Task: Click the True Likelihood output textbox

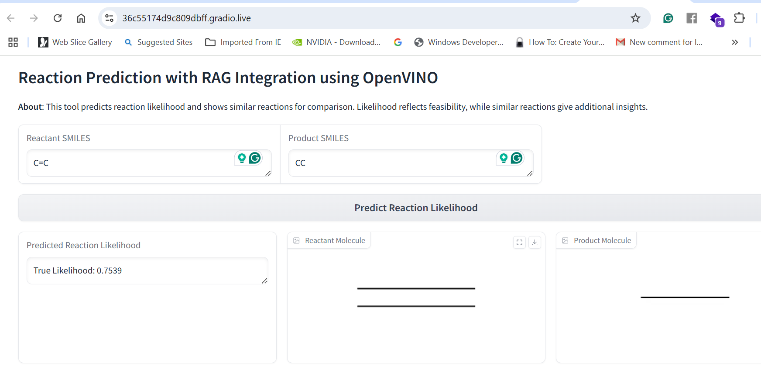Action: [147, 270]
